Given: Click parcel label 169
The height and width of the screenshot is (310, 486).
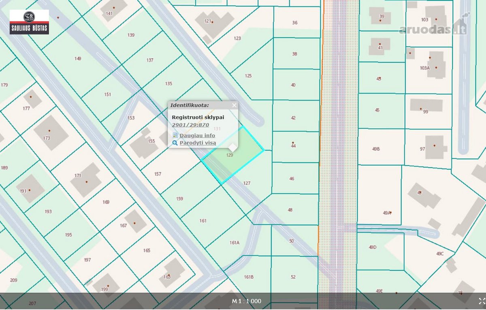Looking at the screenshot, I should coord(106,202).
